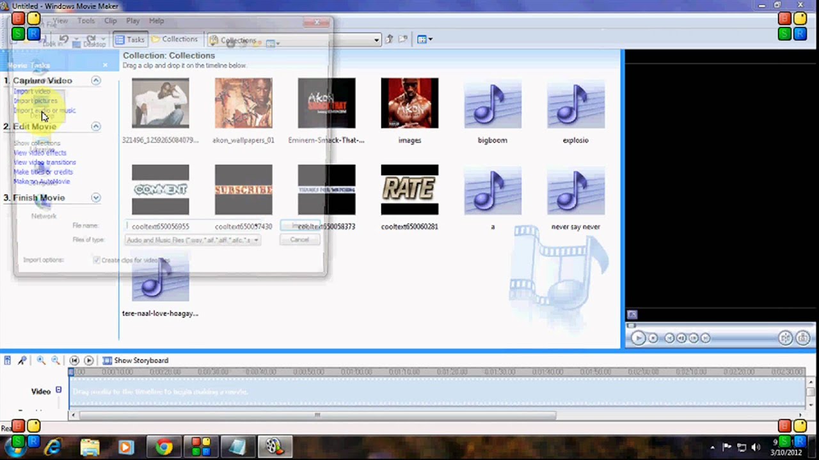Open the Help menu
This screenshot has height=460, width=819.
coord(156,21)
